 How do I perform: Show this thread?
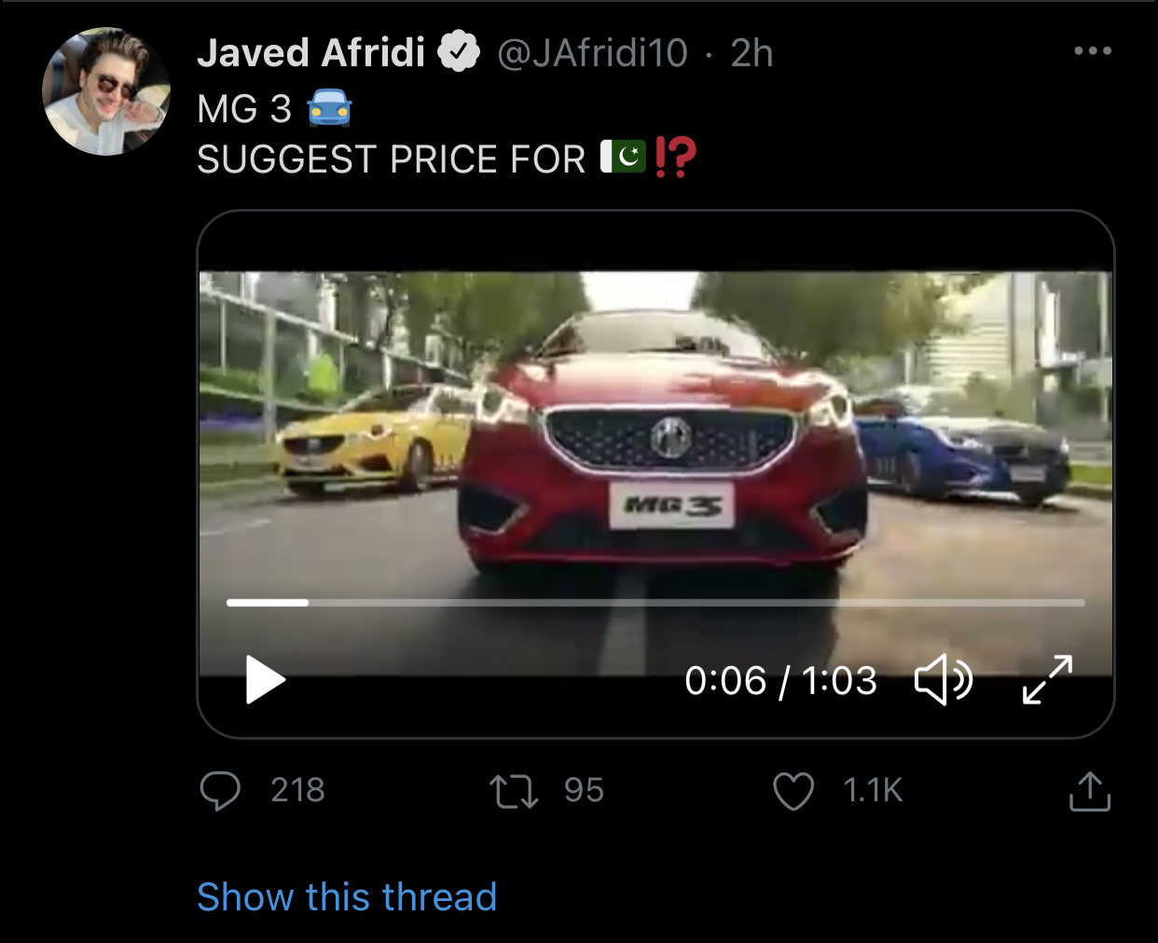347,897
